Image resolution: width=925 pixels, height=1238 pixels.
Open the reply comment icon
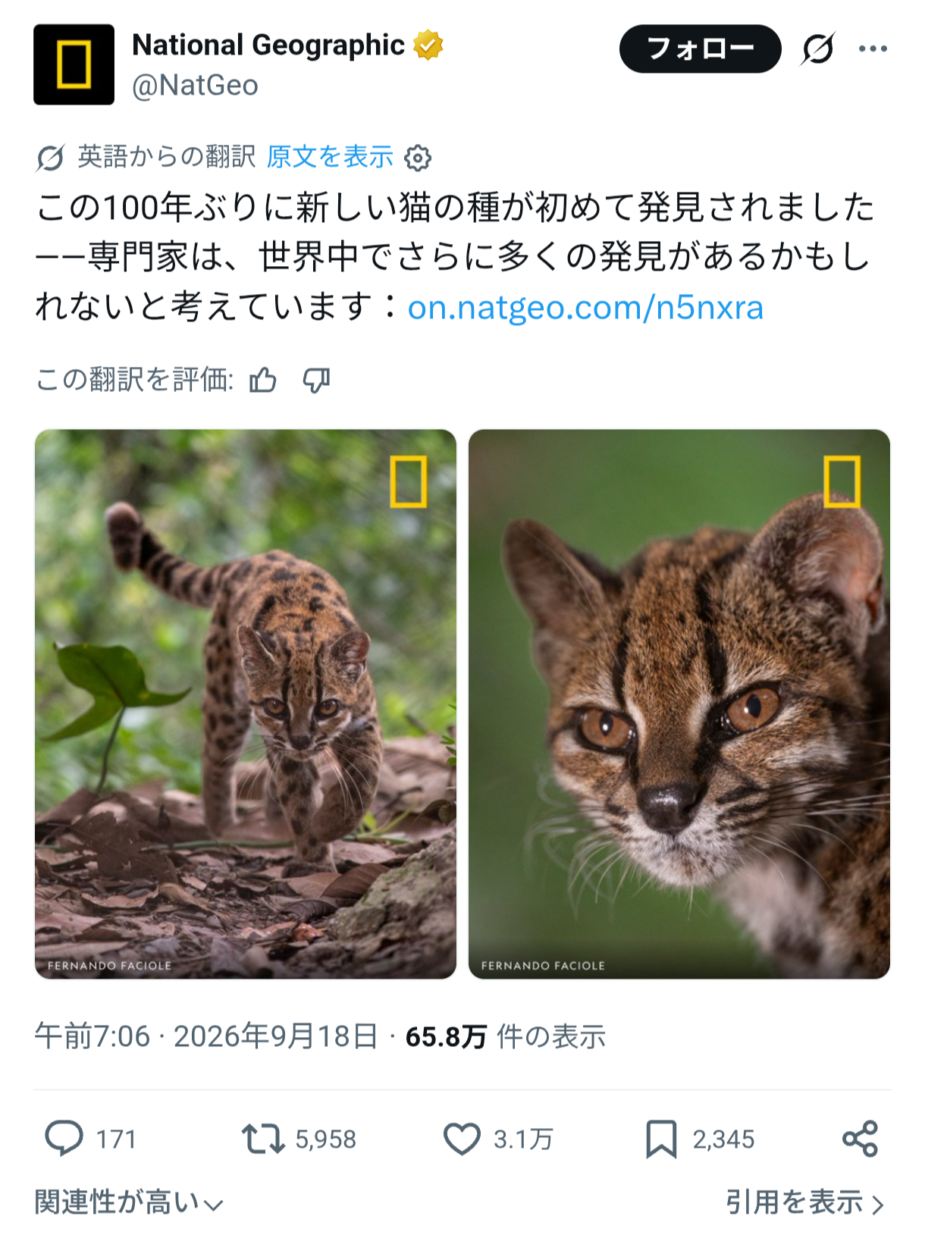tap(64, 1138)
